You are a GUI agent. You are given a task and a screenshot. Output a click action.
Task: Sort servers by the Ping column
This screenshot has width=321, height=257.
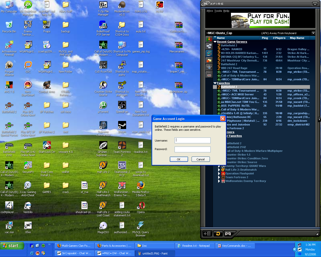(x=265, y=38)
